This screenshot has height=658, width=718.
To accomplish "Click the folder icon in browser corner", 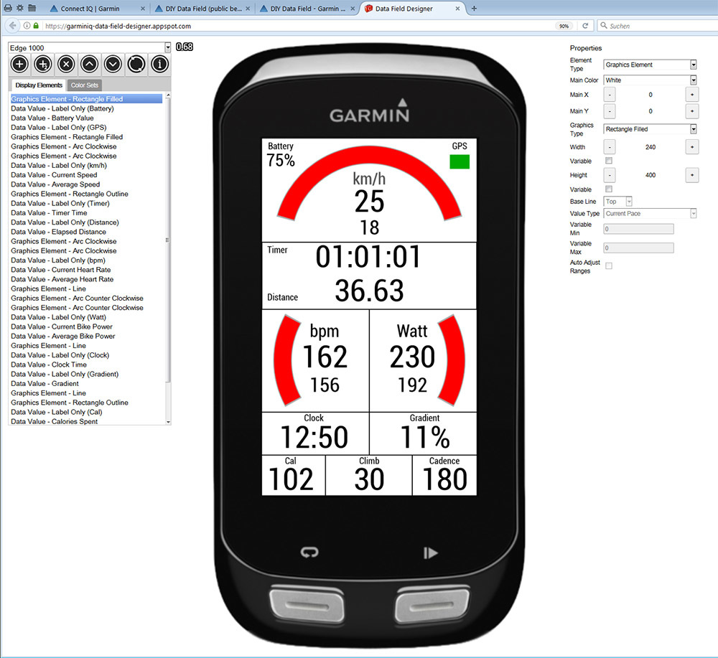I will tap(32, 8).
